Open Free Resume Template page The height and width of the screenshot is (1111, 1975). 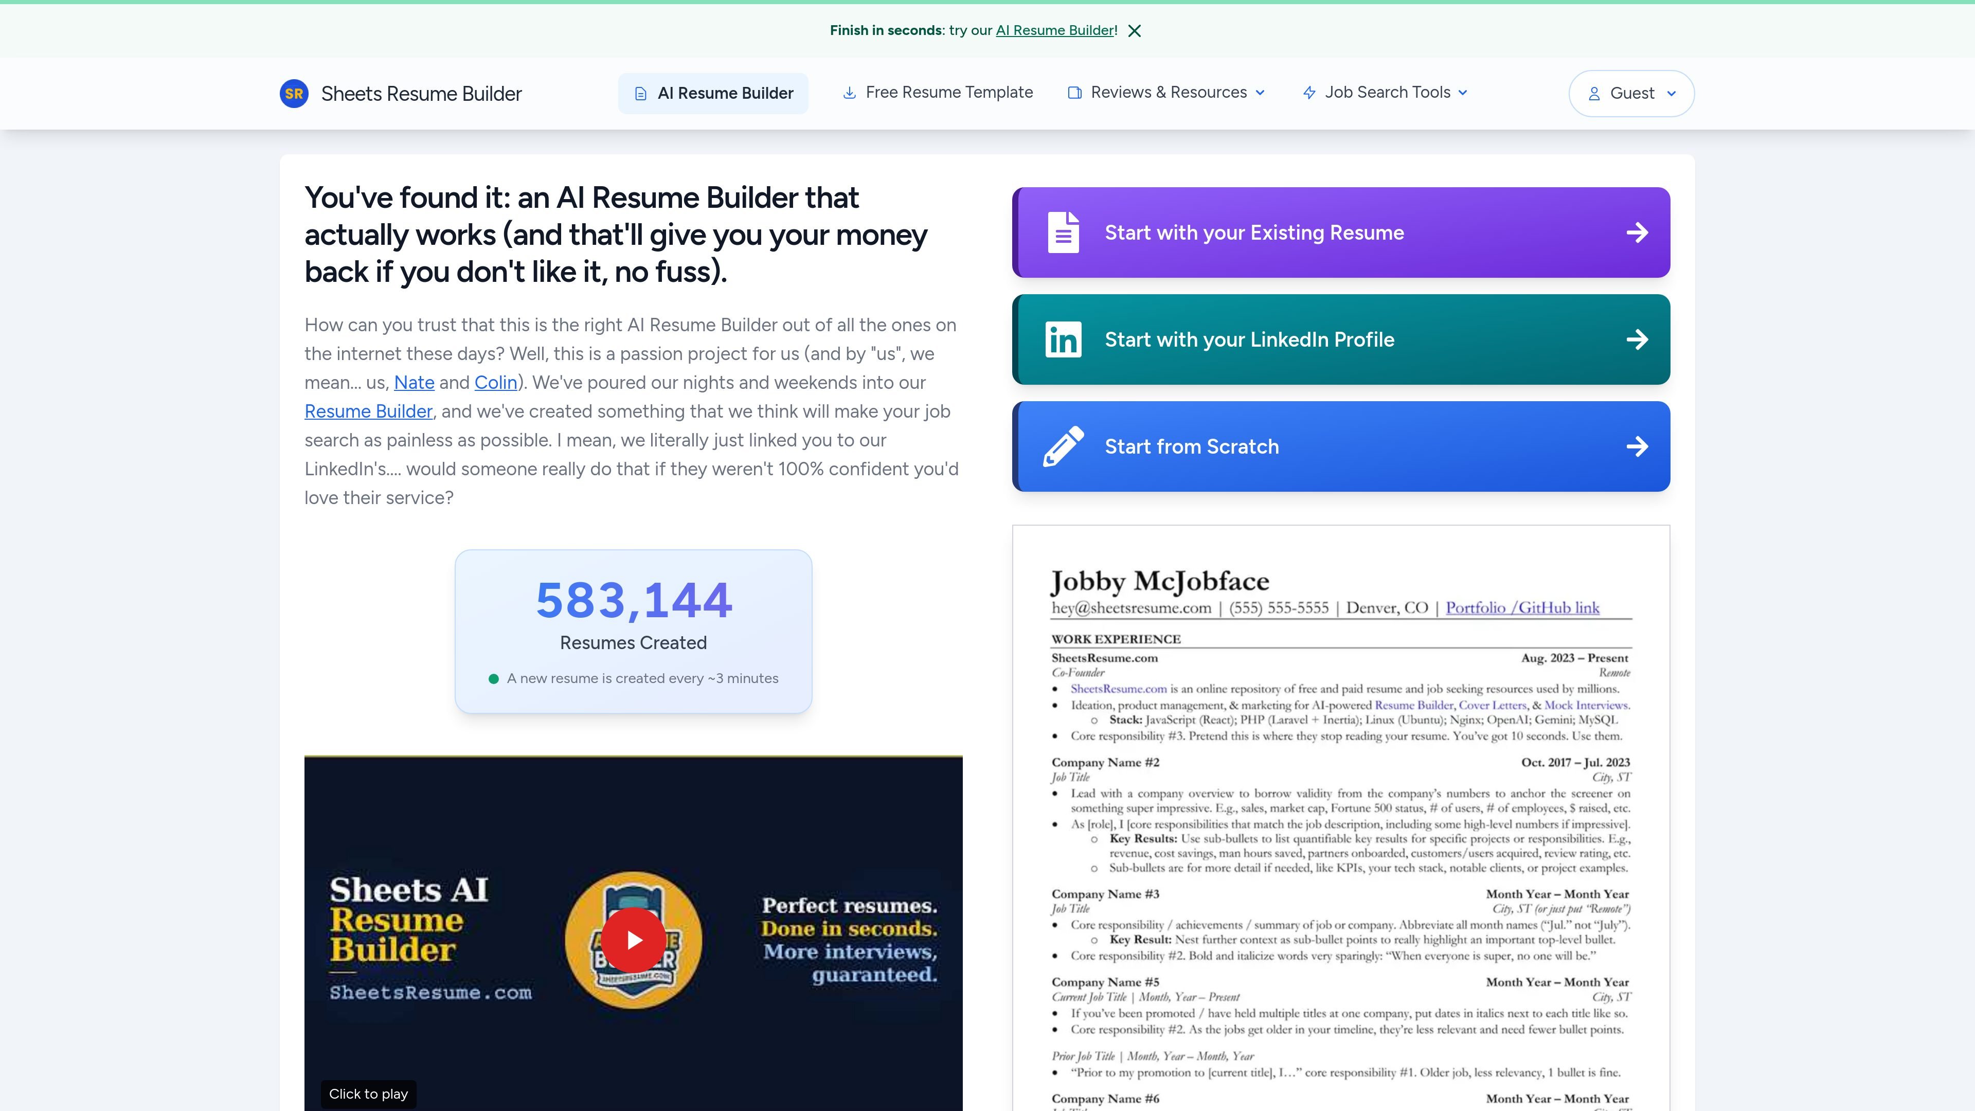tap(938, 93)
